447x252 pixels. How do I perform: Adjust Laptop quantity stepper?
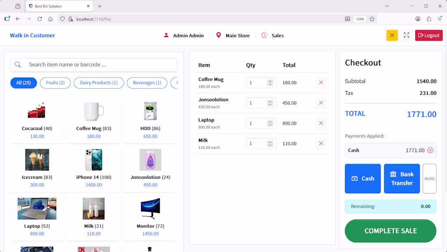tap(270, 123)
